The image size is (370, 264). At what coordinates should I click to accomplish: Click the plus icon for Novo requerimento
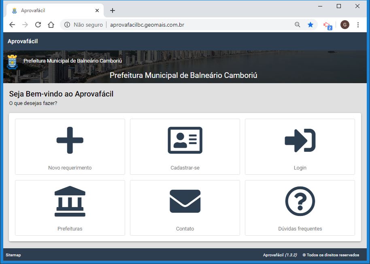(70, 140)
